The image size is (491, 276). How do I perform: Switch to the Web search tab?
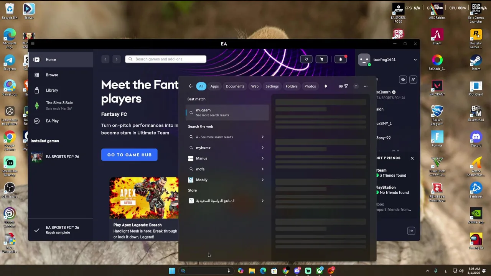(x=255, y=86)
